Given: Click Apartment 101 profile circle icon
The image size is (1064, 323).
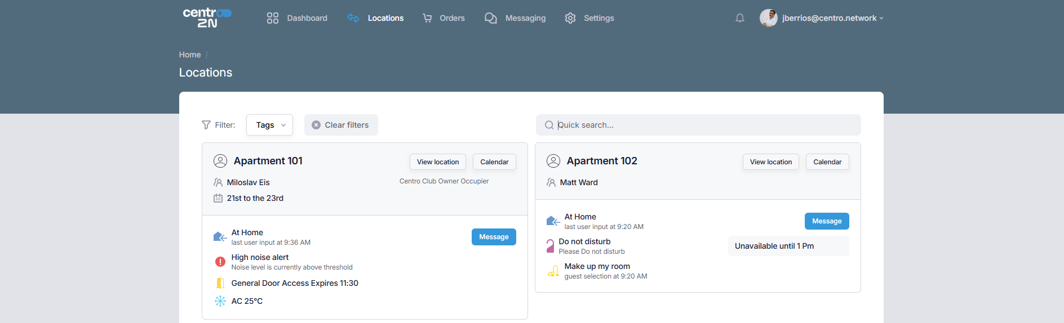Looking at the screenshot, I should click(x=220, y=161).
